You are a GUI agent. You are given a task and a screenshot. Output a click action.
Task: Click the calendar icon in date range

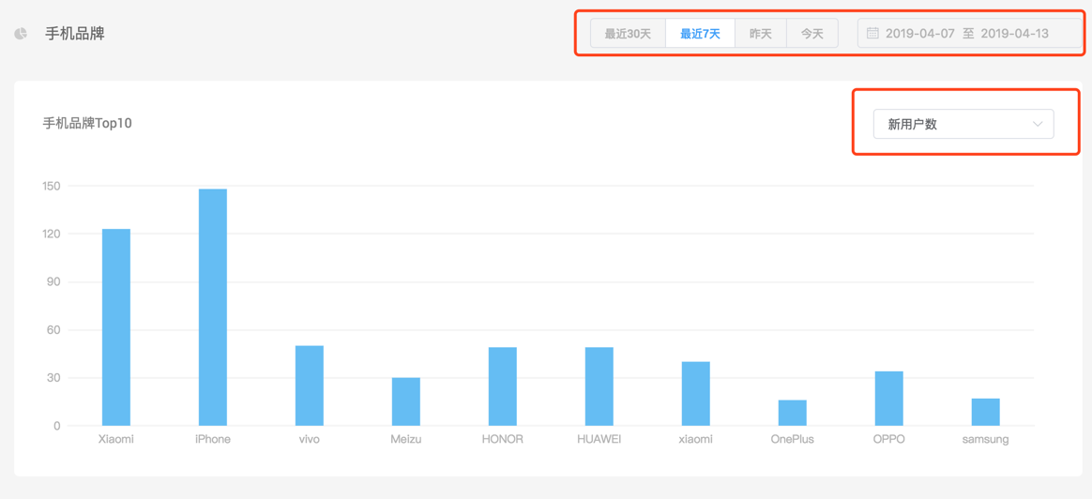coord(872,34)
